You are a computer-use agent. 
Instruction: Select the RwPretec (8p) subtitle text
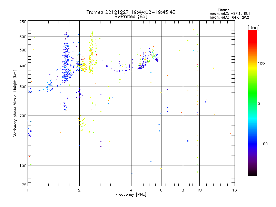click(131, 16)
